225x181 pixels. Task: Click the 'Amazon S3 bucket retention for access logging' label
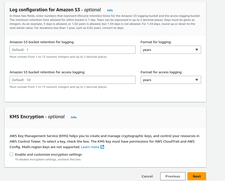[x=47, y=72]
